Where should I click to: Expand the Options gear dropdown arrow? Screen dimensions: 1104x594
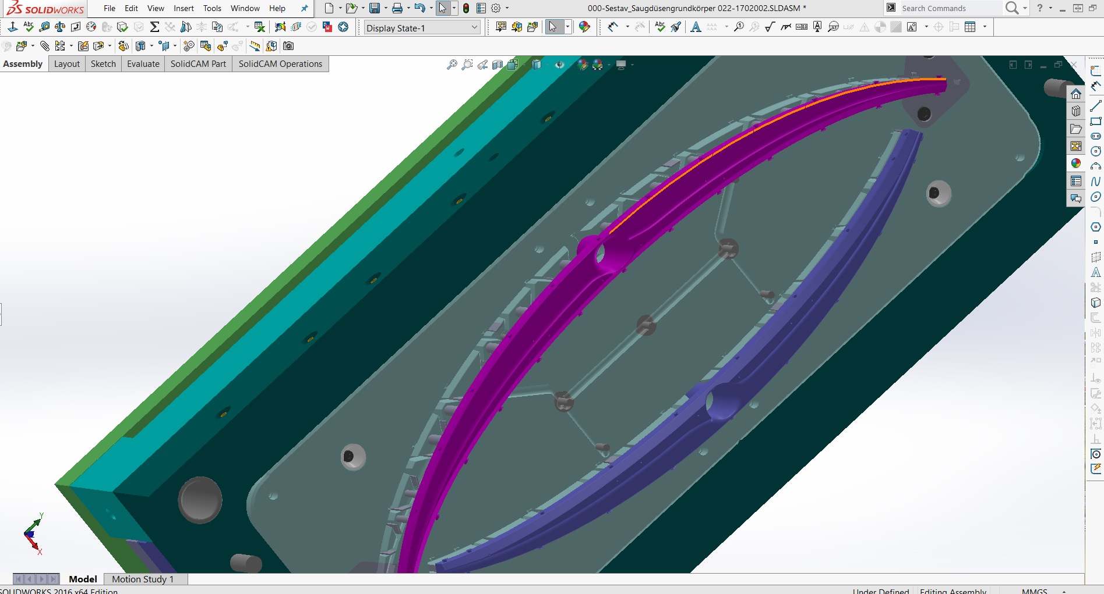pyautogui.click(x=507, y=8)
